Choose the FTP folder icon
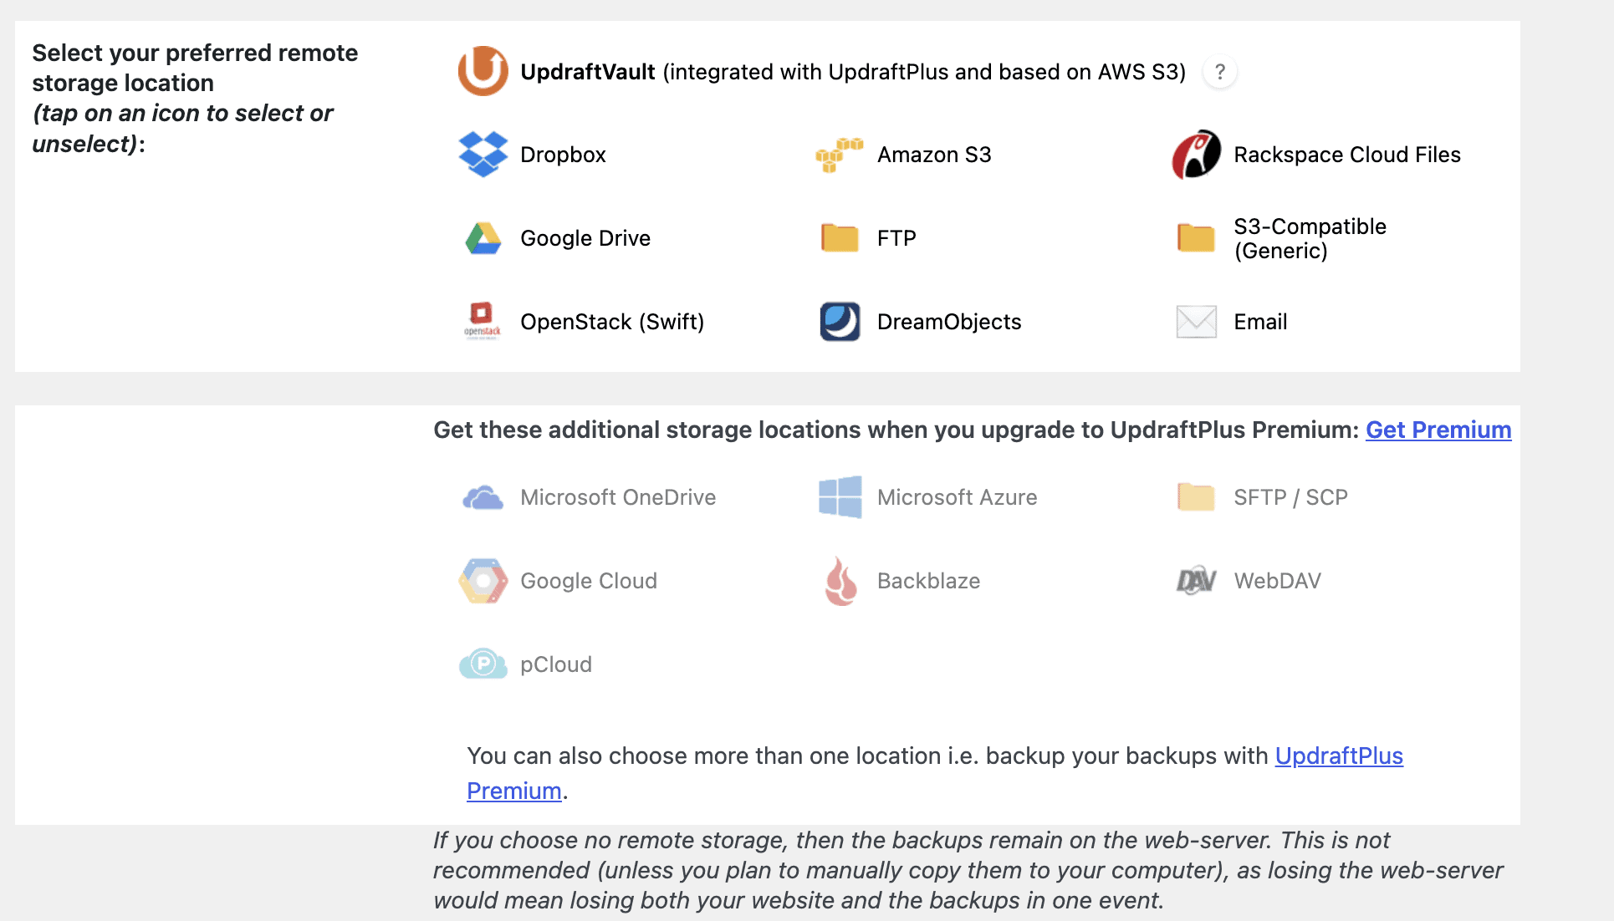The height and width of the screenshot is (921, 1614). click(x=840, y=238)
